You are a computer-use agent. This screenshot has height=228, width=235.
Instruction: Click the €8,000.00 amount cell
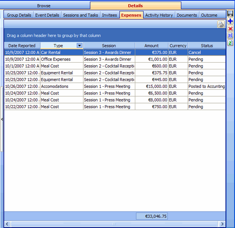coord(152,100)
